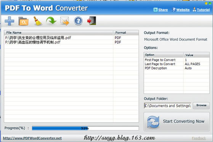This screenshot has height=142, width=213.
Task: Open the Share link
Action: 163,10
